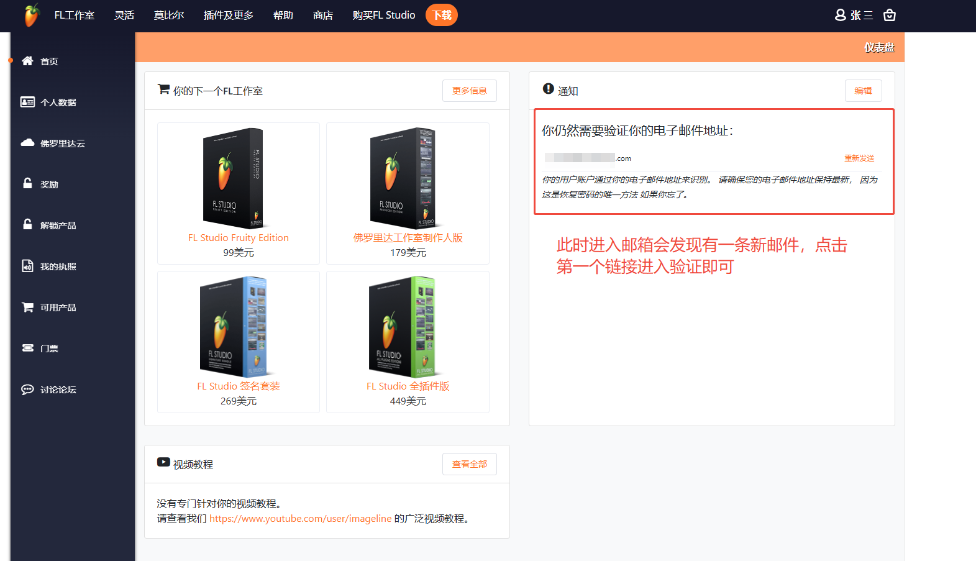976x561 pixels.
Task: Open the shopping basket icon
Action: (889, 15)
